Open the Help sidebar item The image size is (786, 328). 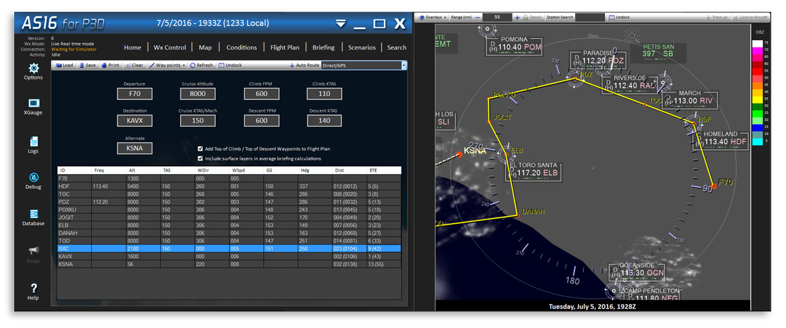33,291
